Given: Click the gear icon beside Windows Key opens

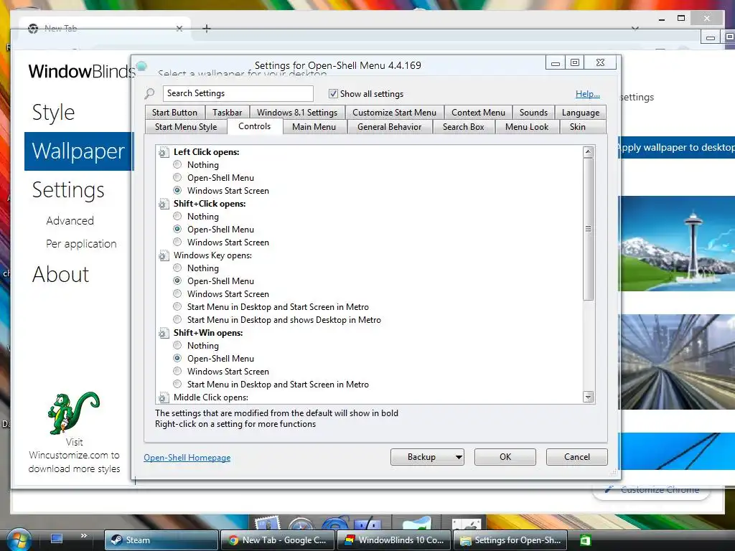Looking at the screenshot, I should [164, 255].
